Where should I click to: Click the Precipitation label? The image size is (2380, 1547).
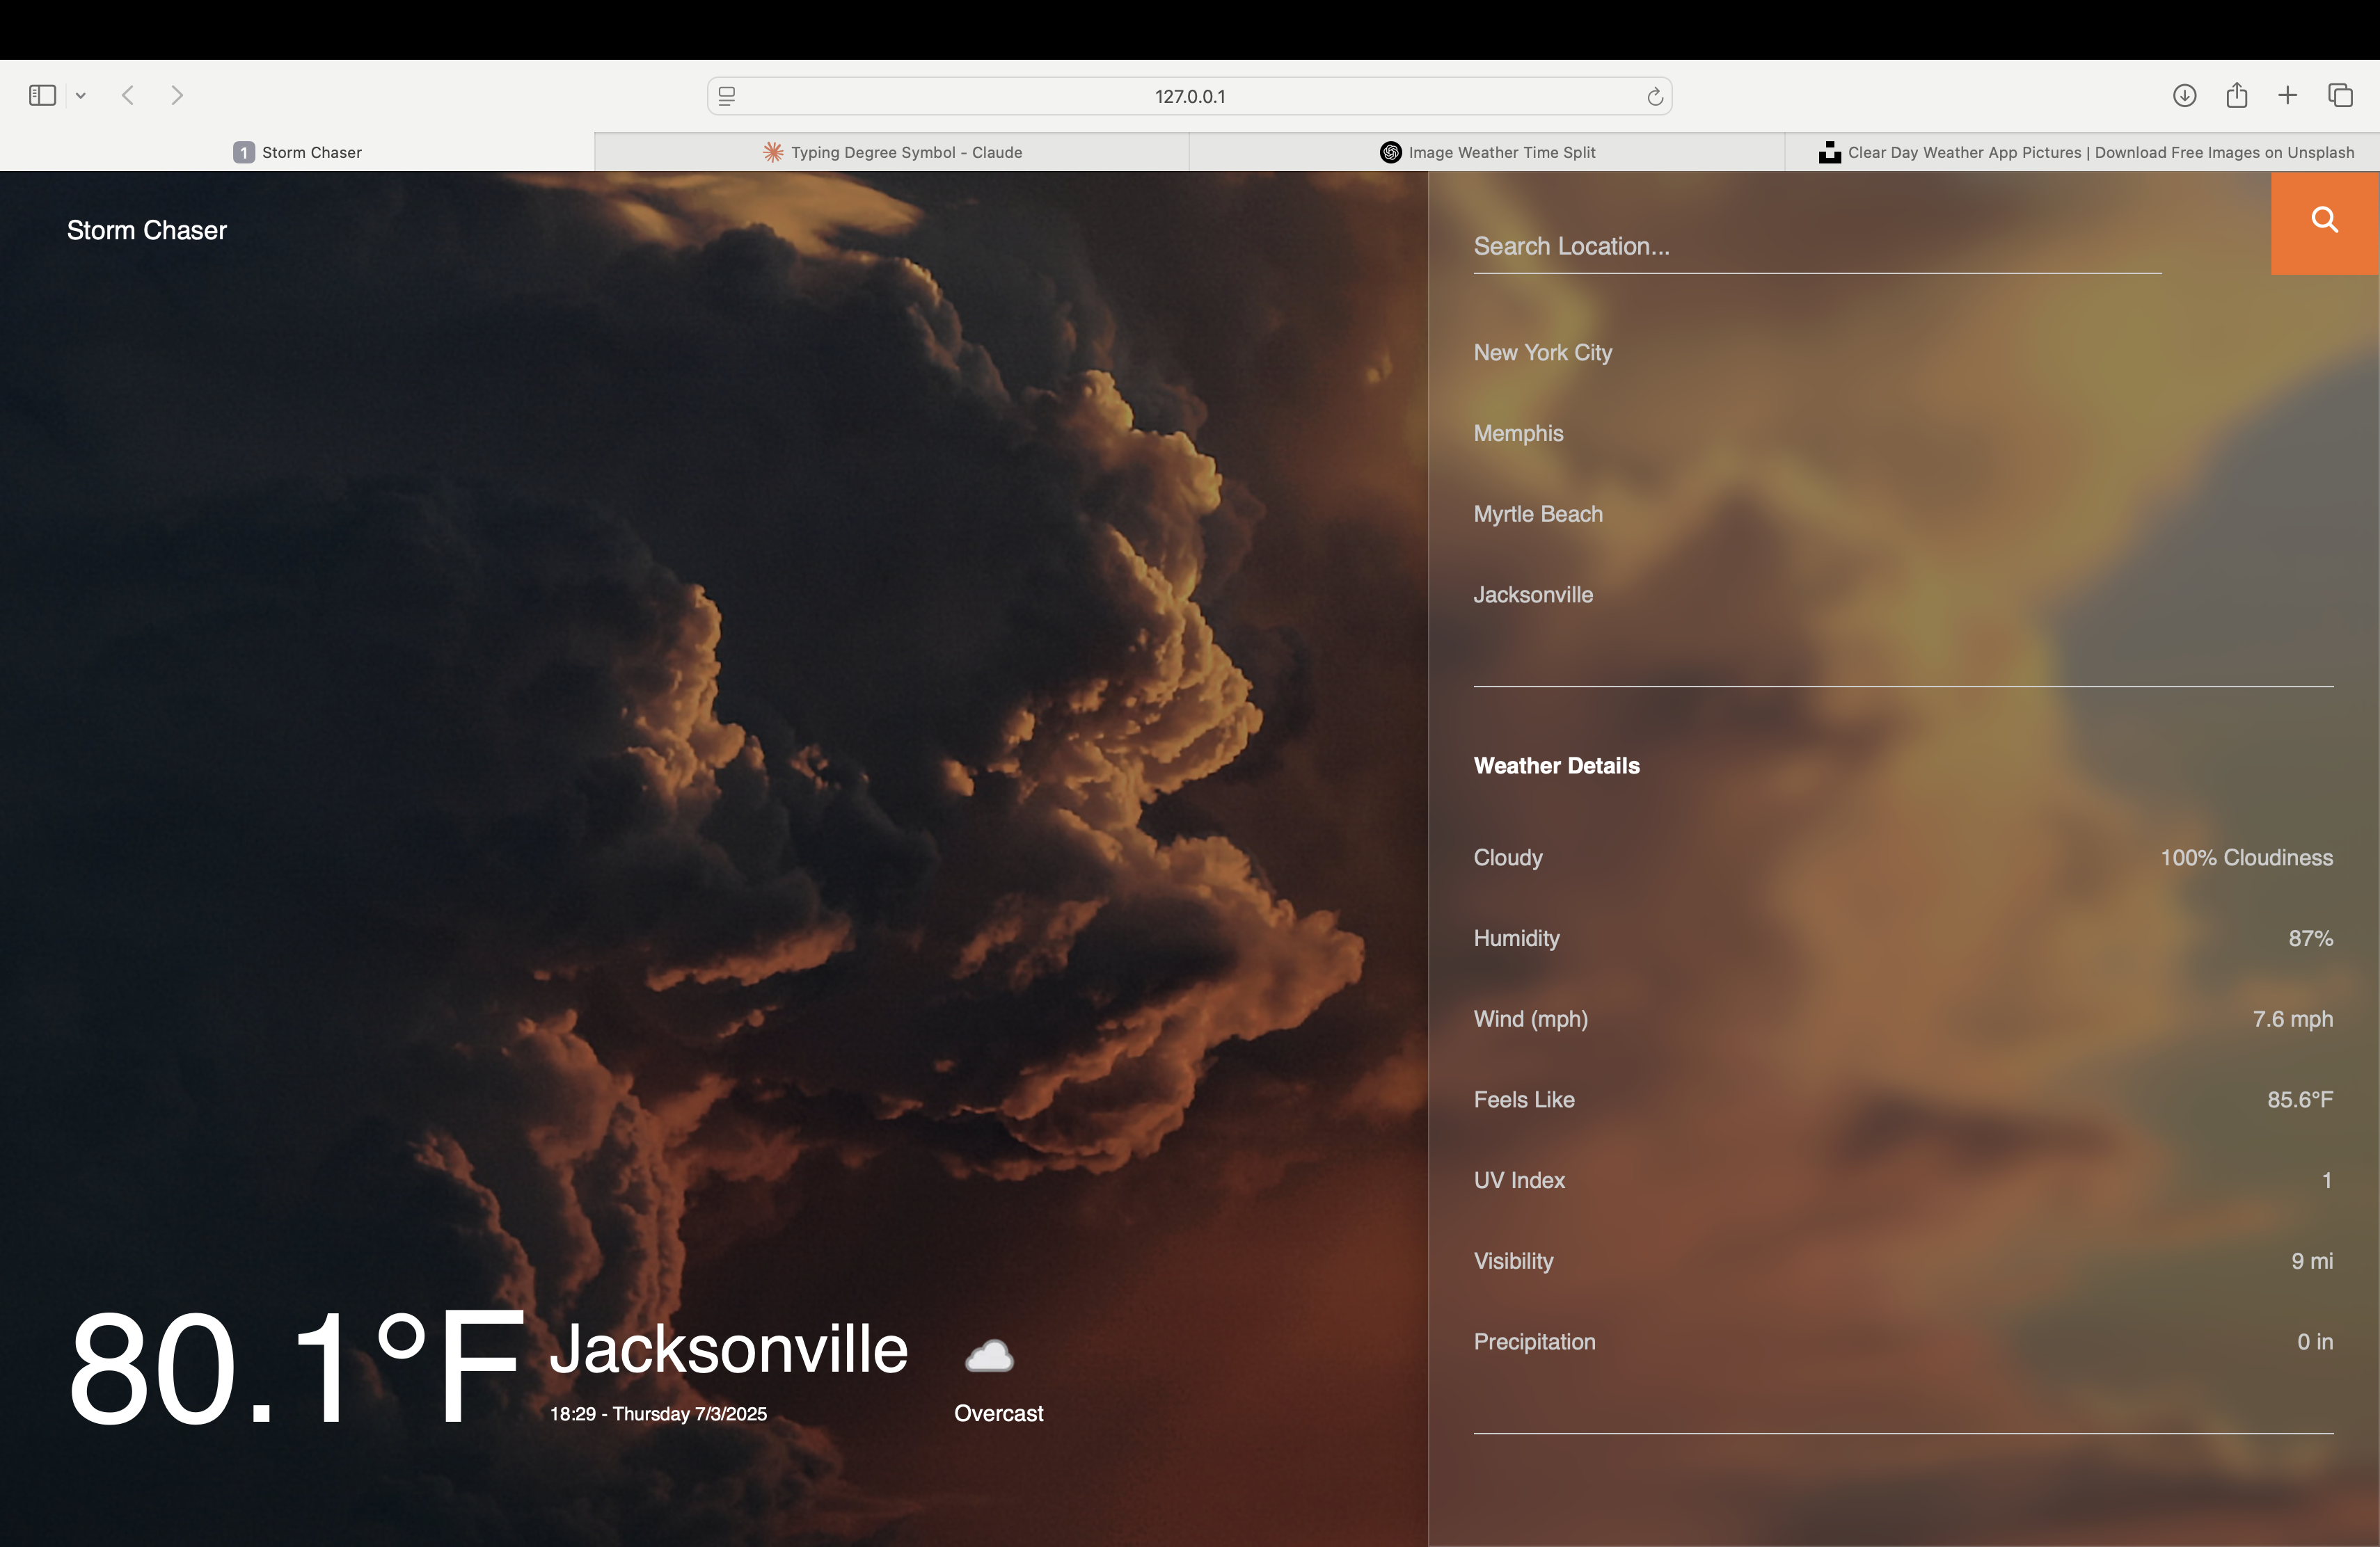[x=1534, y=1342]
